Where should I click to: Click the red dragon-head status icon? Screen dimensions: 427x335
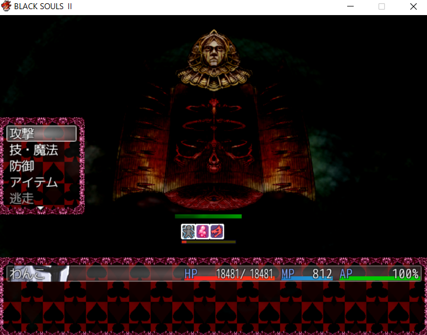click(x=217, y=232)
